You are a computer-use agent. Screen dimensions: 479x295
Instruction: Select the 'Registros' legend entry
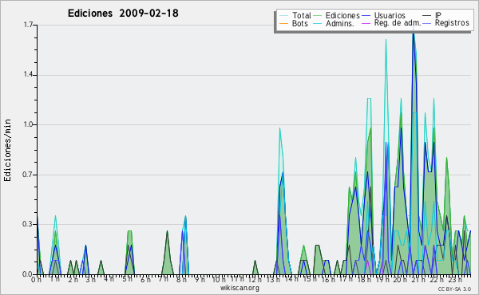click(x=452, y=23)
